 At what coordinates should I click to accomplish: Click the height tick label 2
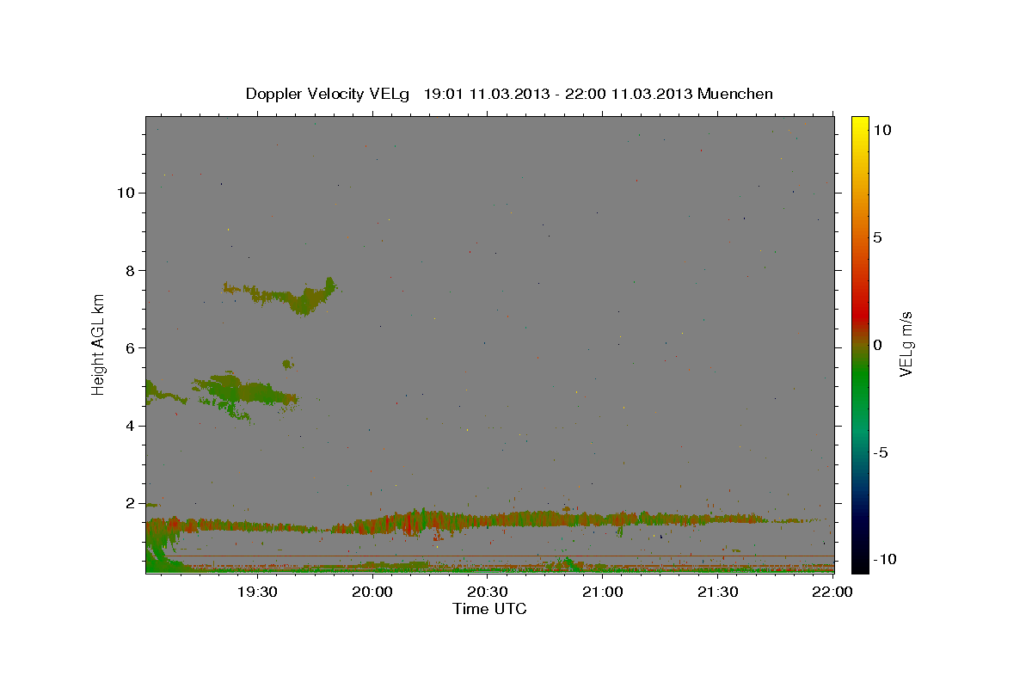click(x=129, y=503)
